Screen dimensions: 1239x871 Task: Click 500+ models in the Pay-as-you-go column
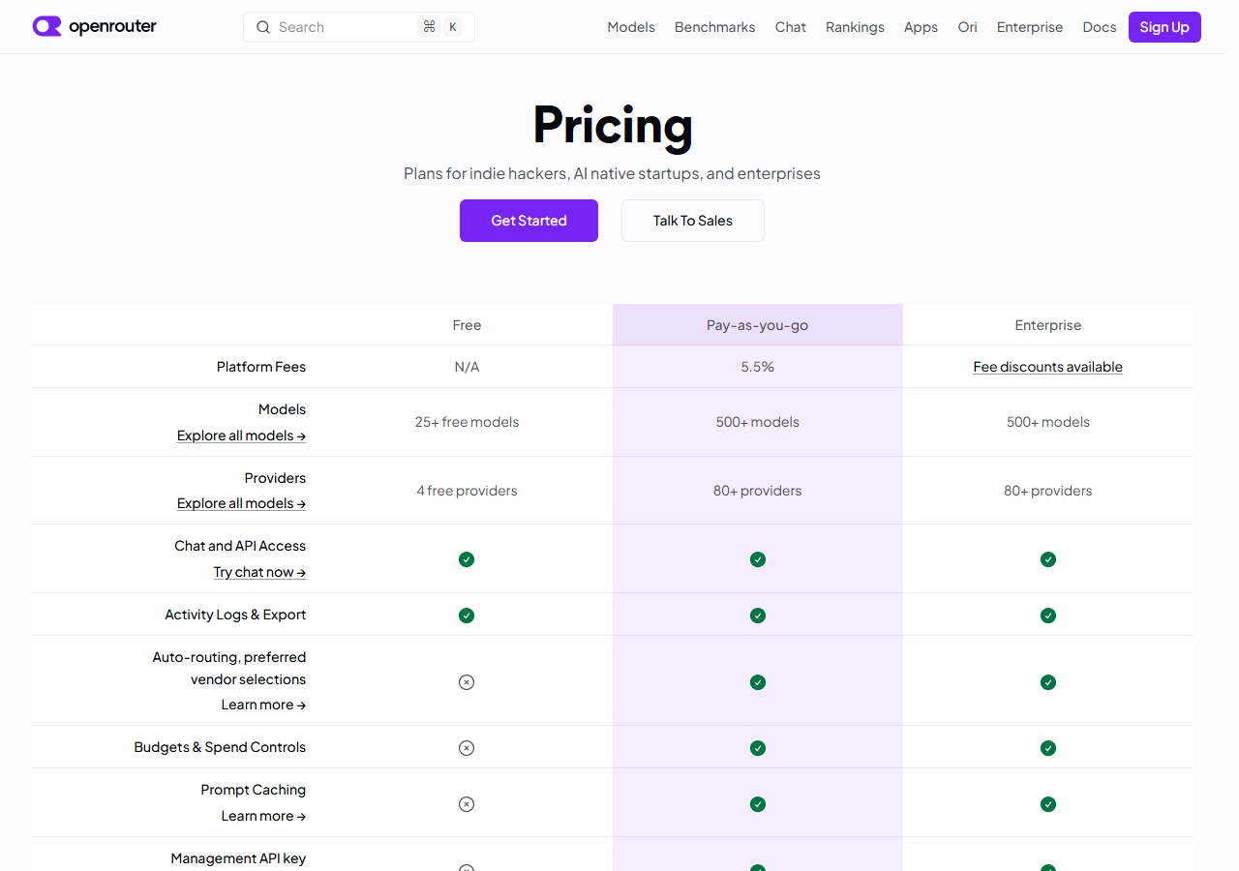pos(758,422)
